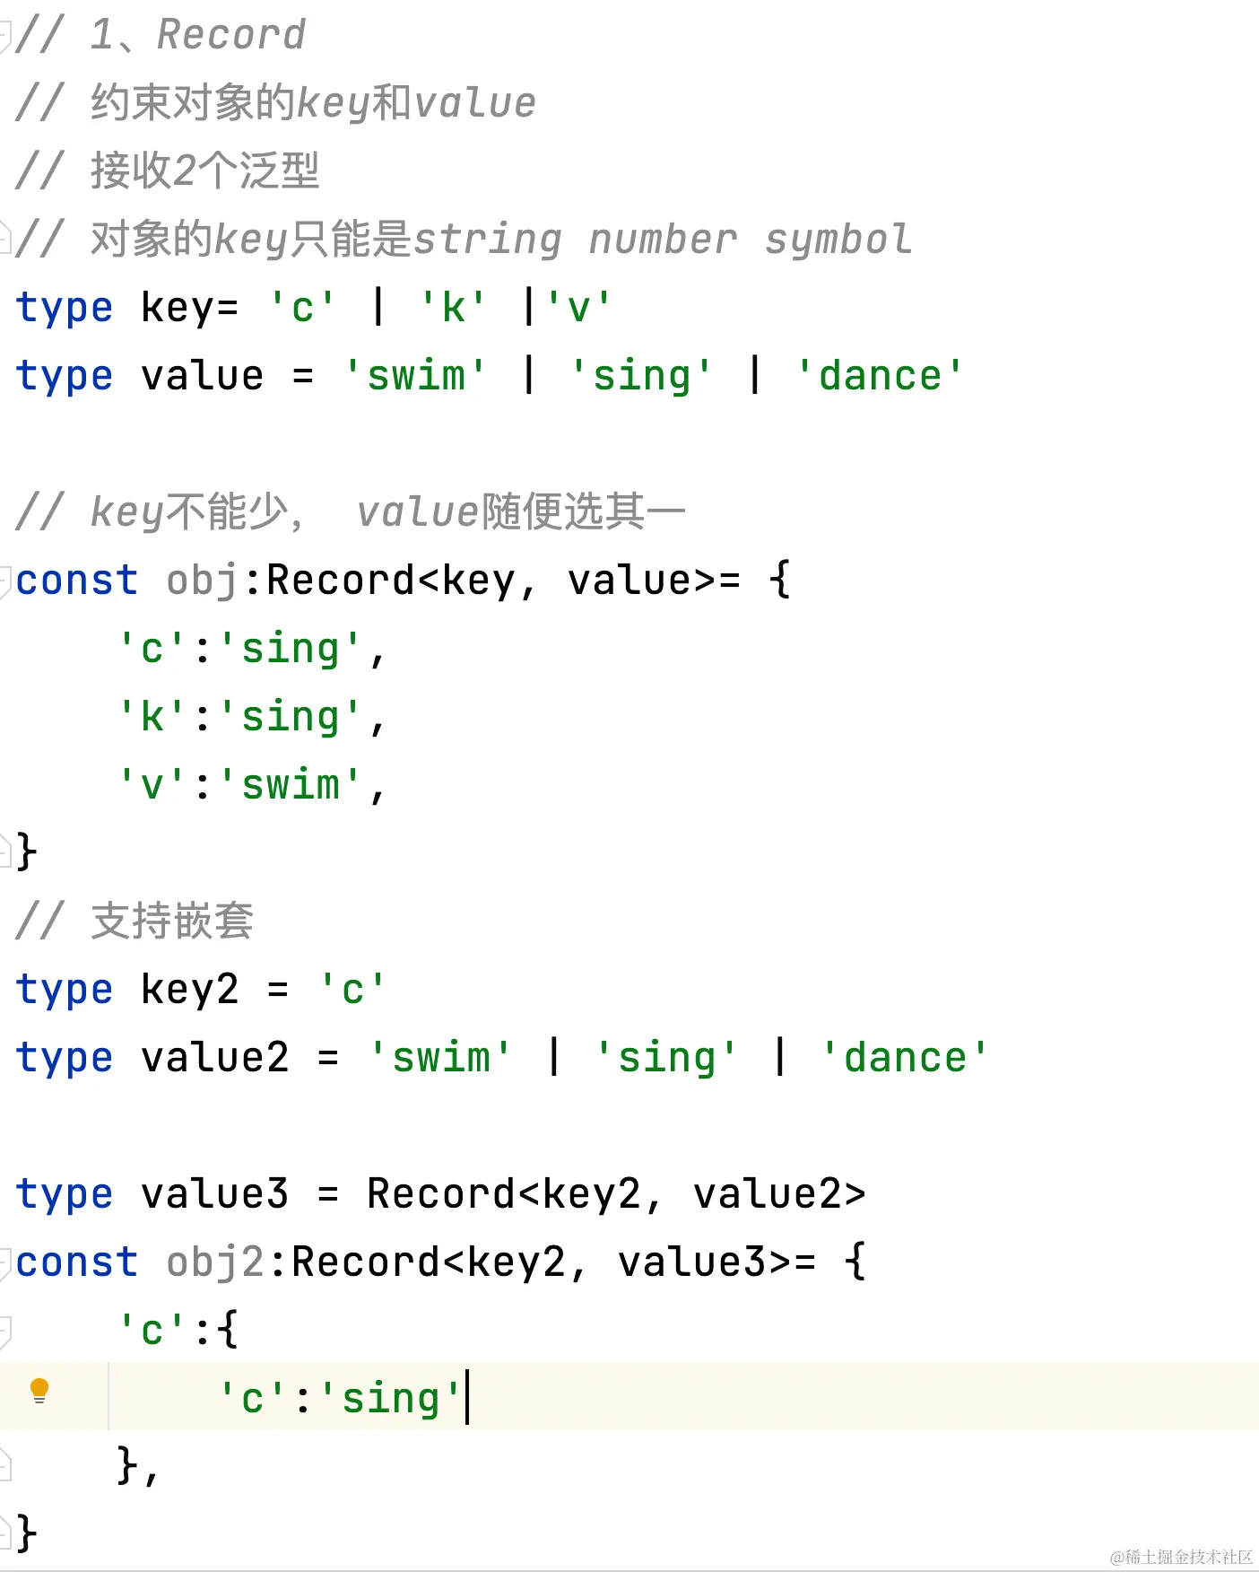Screen dimensions: 1259x1572
Task: Click the 'obj2' variable name
Action: 215,1262
